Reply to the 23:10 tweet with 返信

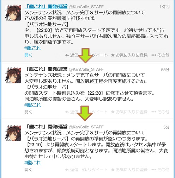(x=72, y=170)
